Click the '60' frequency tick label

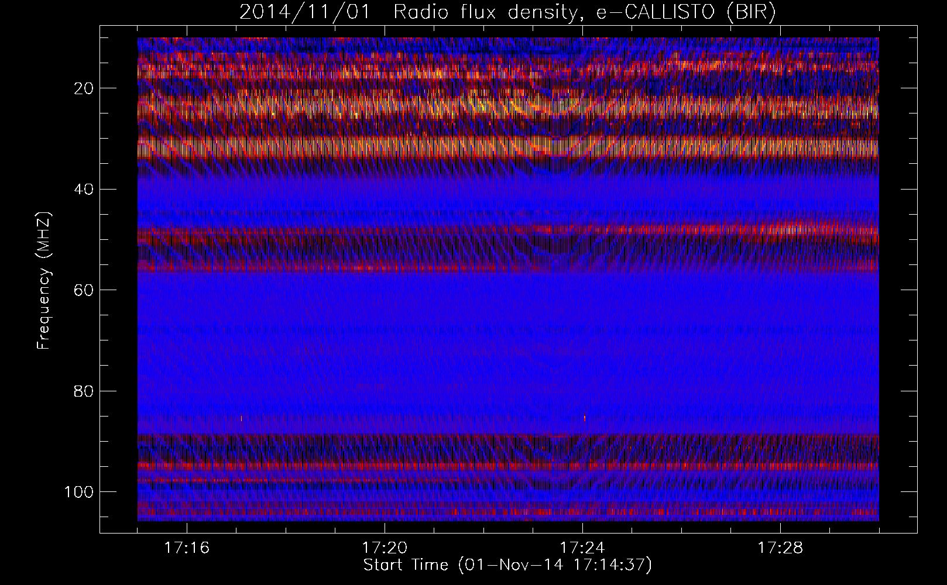84,290
